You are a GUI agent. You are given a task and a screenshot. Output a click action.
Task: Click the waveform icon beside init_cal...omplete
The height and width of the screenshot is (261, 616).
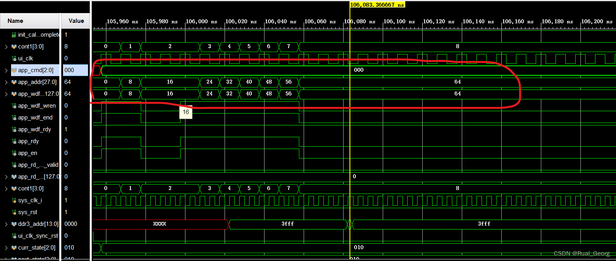coord(13,35)
